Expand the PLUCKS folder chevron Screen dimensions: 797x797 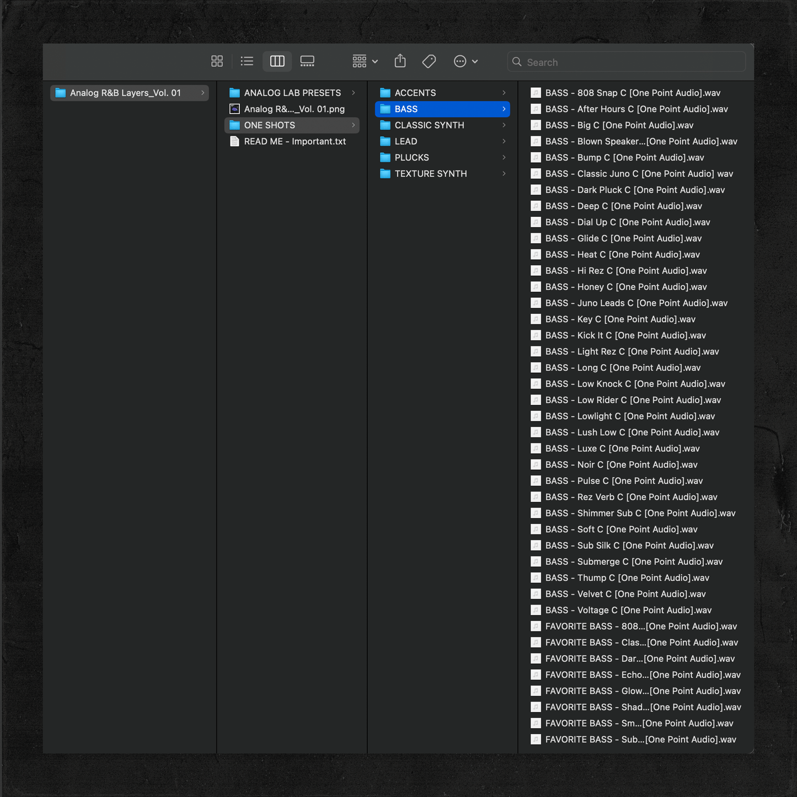pos(504,158)
